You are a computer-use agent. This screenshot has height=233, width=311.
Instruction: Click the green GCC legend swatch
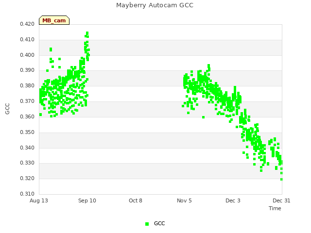tap(147, 224)
